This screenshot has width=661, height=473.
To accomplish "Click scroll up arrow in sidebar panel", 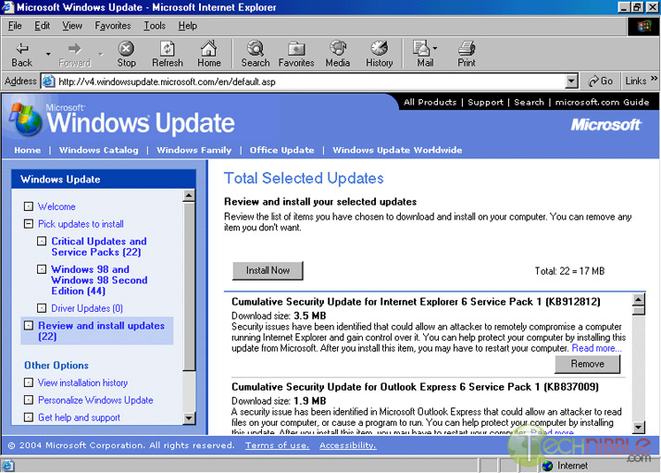I will pyautogui.click(x=189, y=195).
